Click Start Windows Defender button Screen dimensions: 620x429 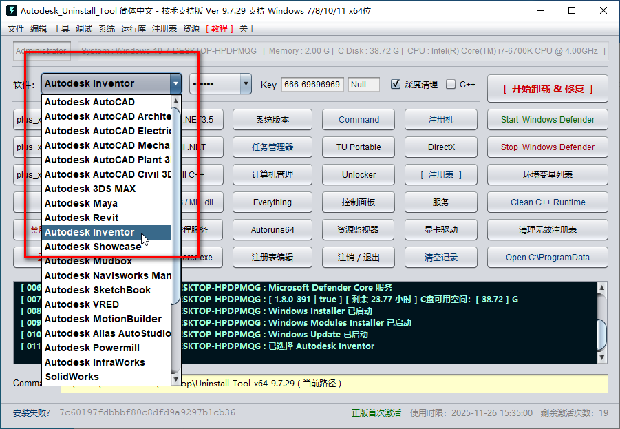548,120
